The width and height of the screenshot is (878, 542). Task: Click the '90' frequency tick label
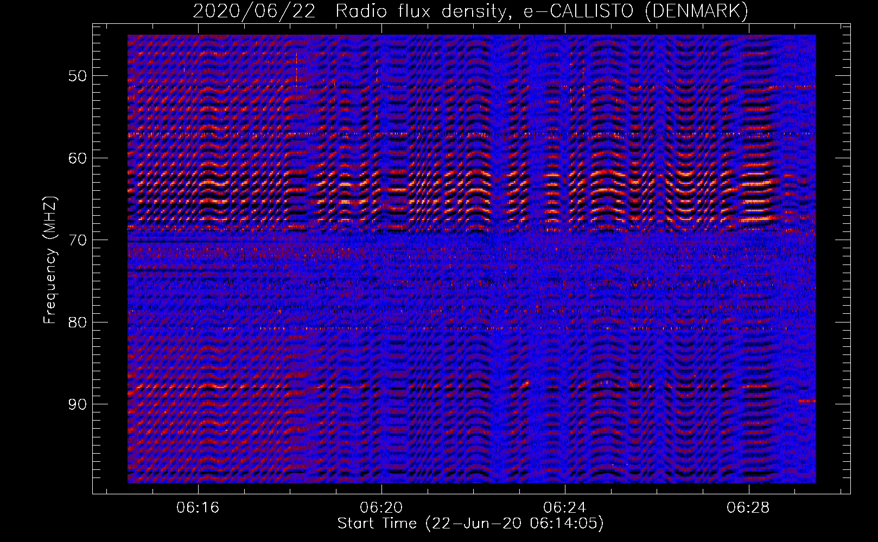pyautogui.click(x=78, y=404)
